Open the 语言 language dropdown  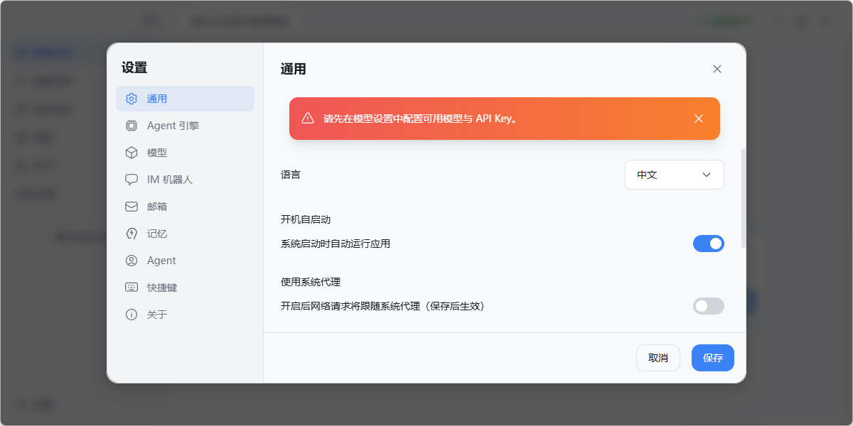(674, 175)
